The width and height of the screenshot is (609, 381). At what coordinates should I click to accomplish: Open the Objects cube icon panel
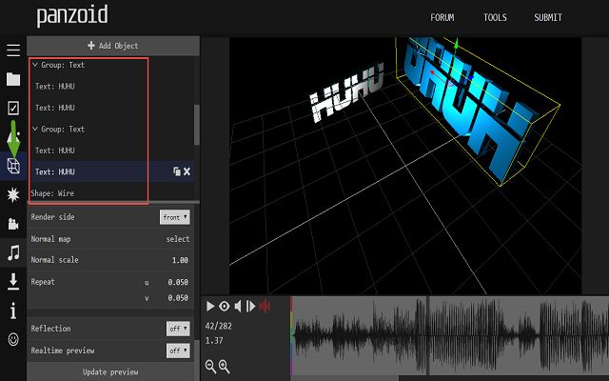pyautogui.click(x=13, y=166)
